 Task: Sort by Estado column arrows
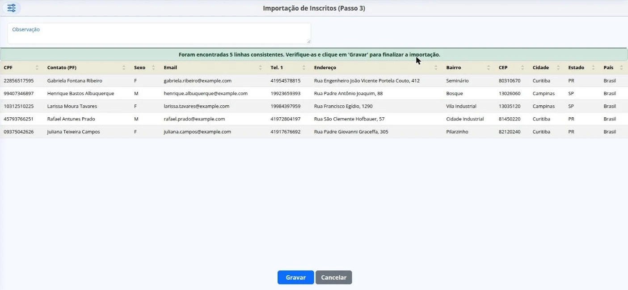coord(593,68)
